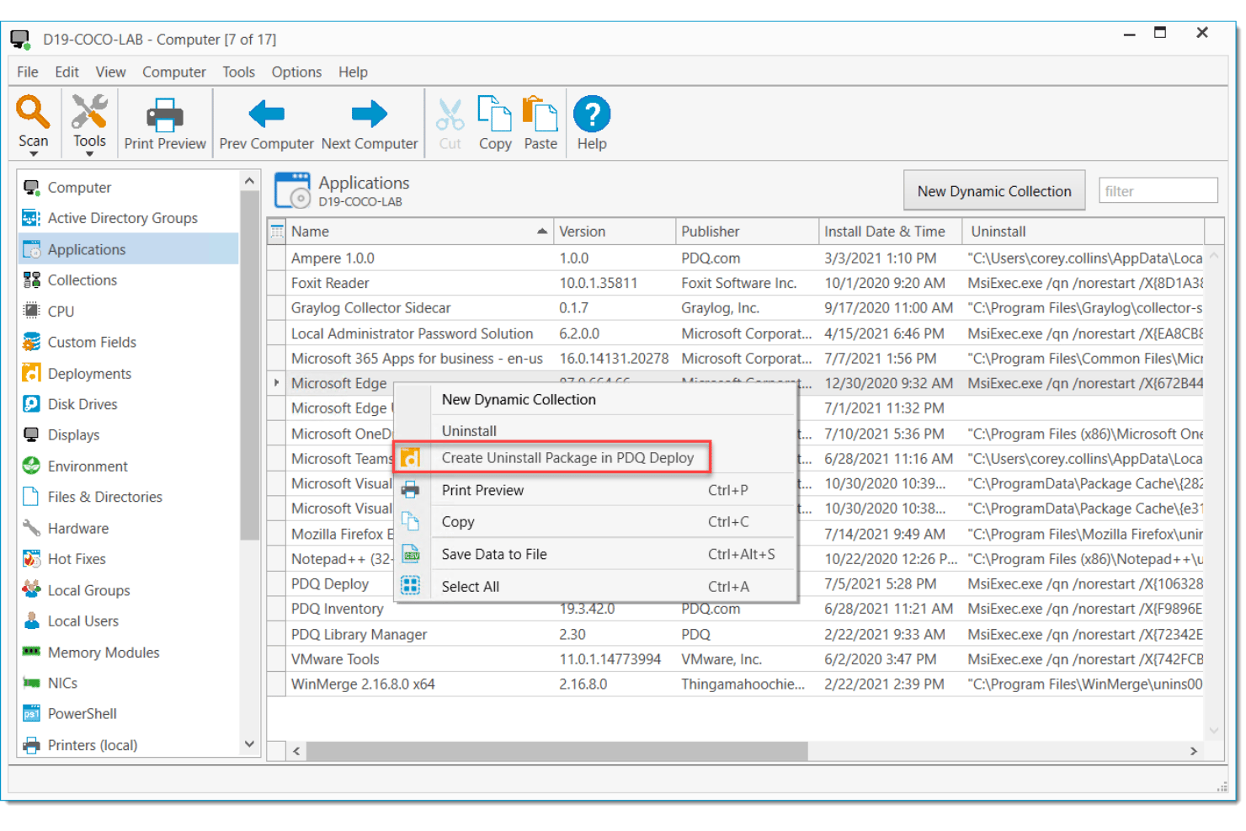
Task: Select Applications in the sidebar
Action: (128, 249)
